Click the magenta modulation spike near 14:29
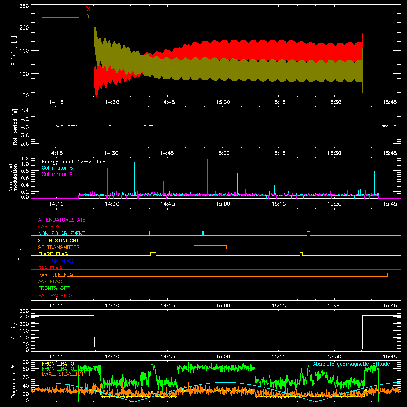The image size is (407, 407). [107, 181]
